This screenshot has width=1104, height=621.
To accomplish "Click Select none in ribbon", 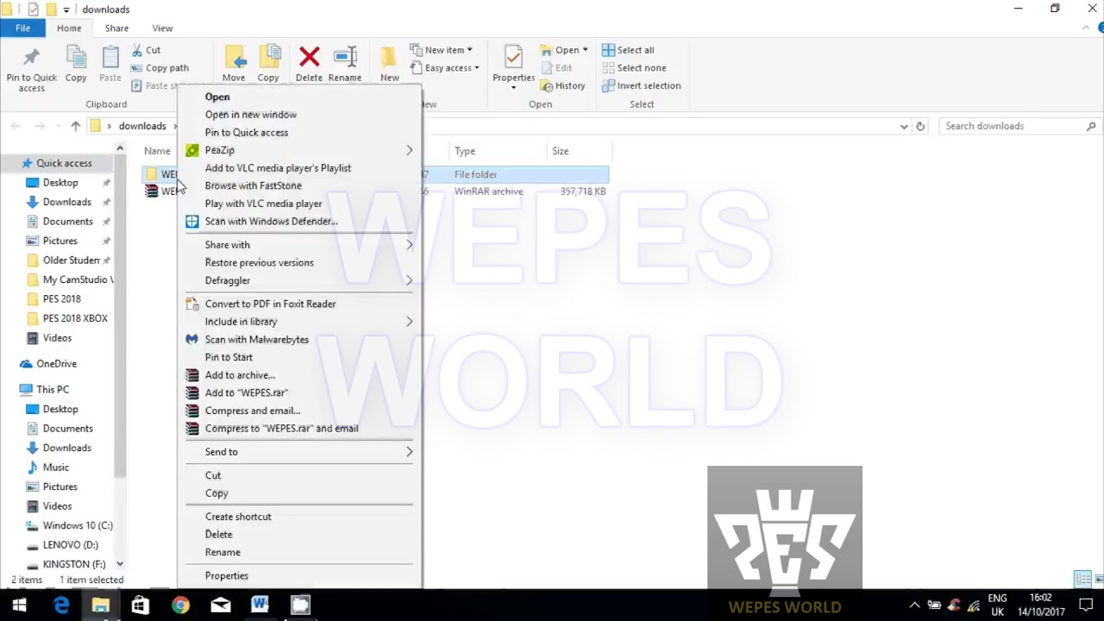I will pyautogui.click(x=634, y=68).
